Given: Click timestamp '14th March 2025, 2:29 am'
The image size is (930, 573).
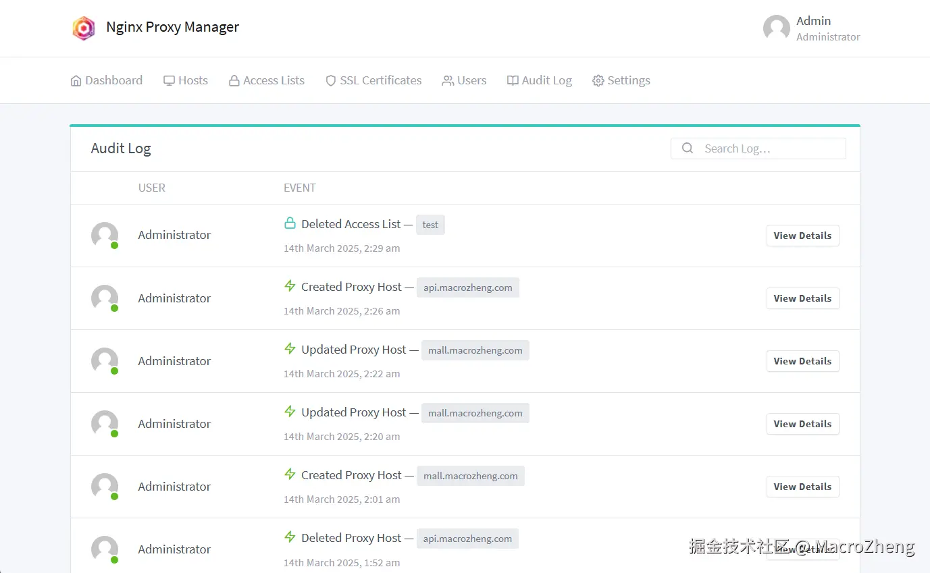Looking at the screenshot, I should (x=342, y=248).
